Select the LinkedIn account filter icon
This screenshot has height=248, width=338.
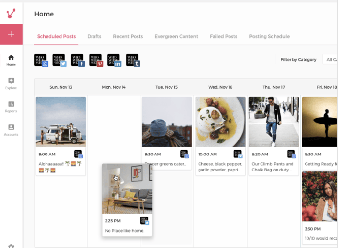coord(114,60)
